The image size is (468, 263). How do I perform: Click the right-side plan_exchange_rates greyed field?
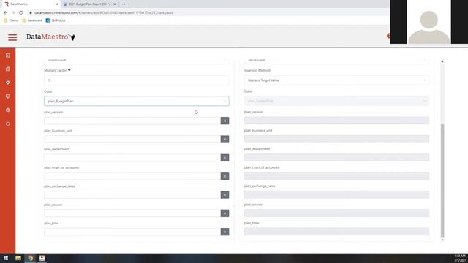[336, 194]
